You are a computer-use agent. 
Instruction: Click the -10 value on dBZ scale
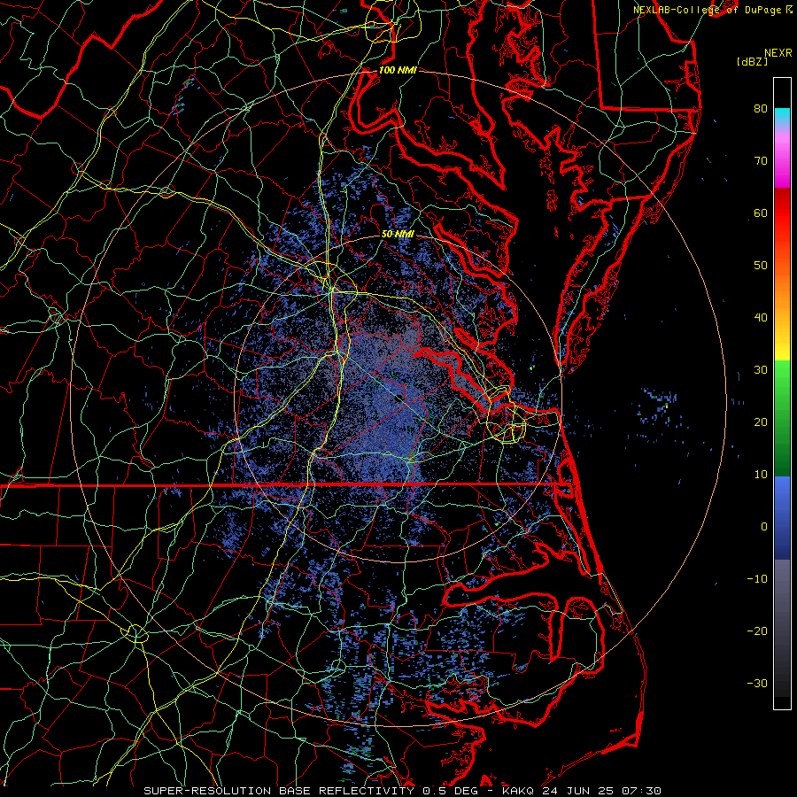point(757,579)
